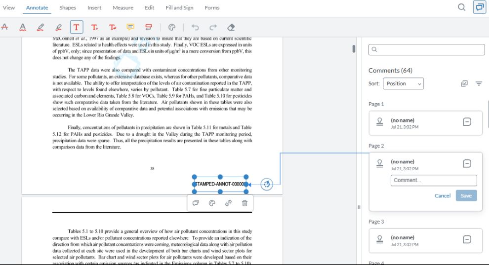
Task: Open the Measure tab
Action: (x=123, y=7)
